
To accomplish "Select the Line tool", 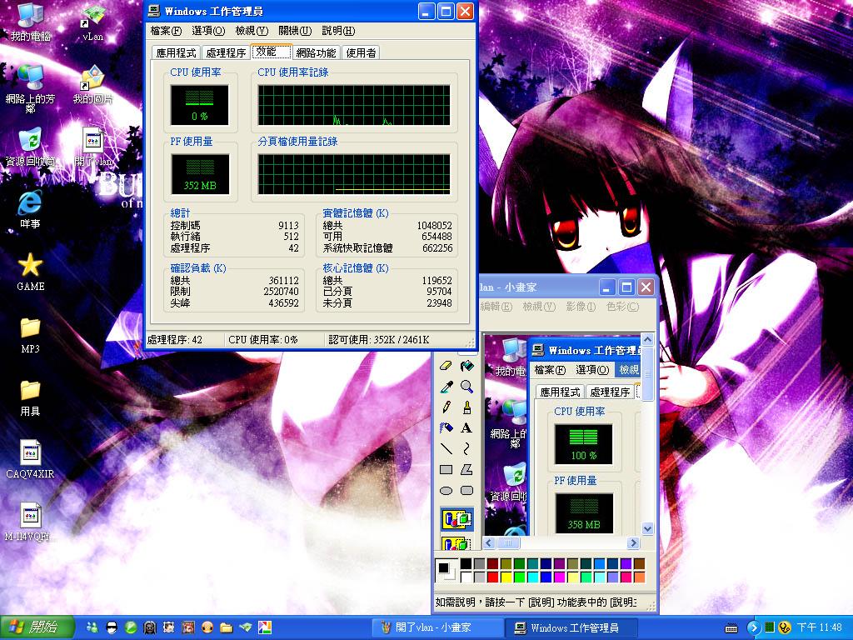I will tap(446, 447).
